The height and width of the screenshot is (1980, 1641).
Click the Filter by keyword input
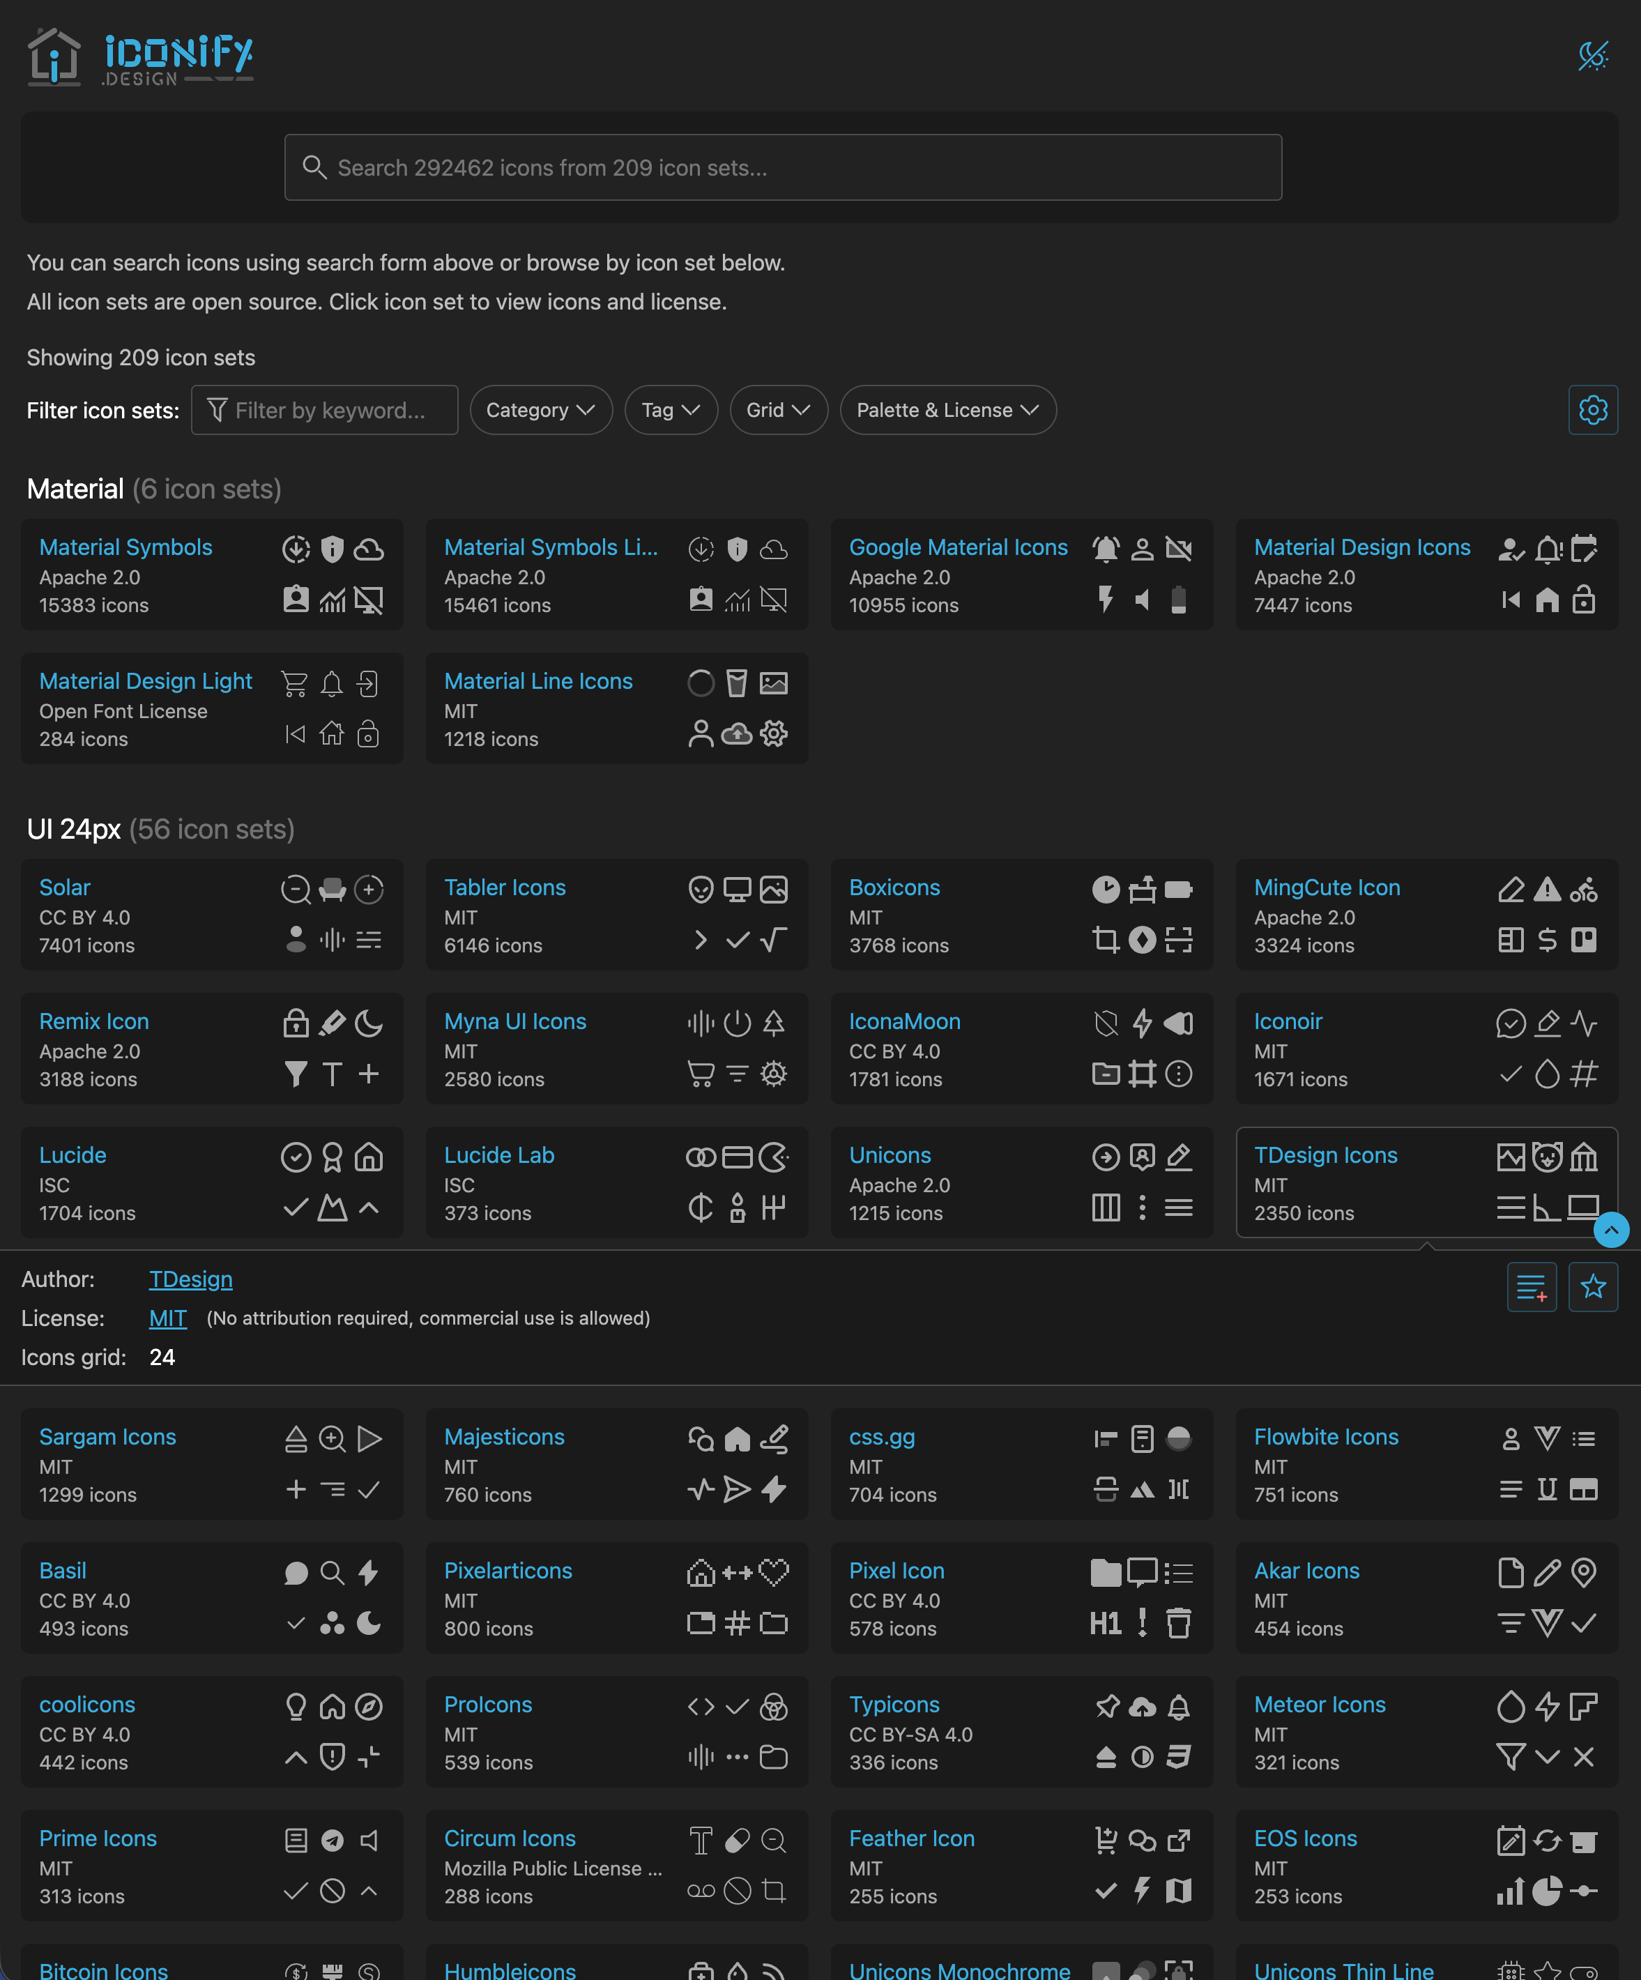[324, 410]
